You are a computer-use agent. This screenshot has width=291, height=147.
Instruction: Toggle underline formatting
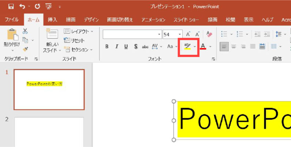126,47
